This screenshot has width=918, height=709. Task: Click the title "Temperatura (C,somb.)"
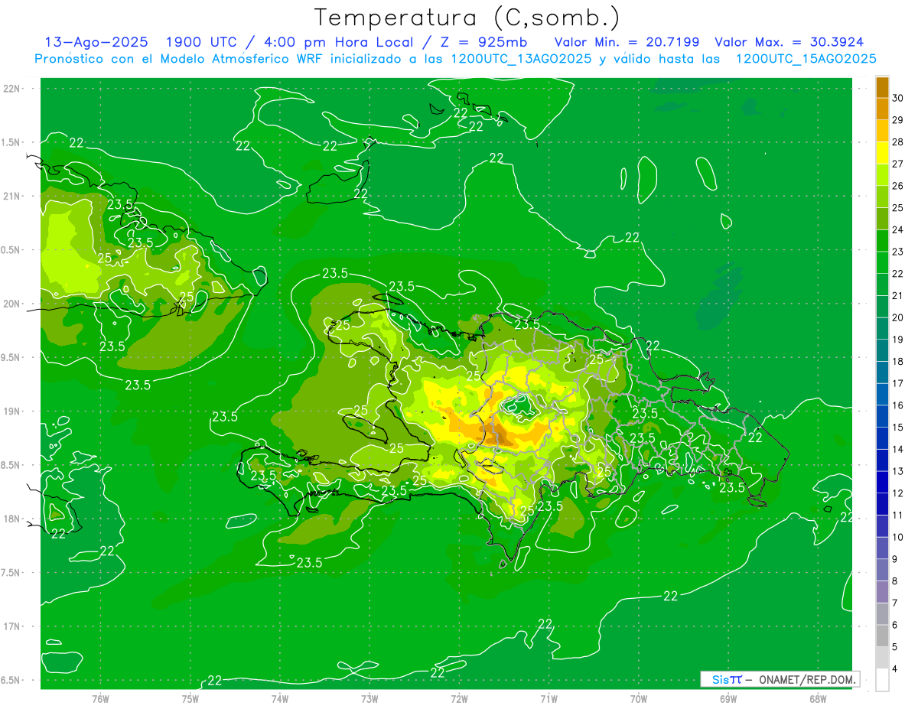467,17
